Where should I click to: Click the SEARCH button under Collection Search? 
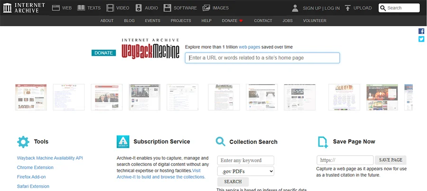(233, 182)
